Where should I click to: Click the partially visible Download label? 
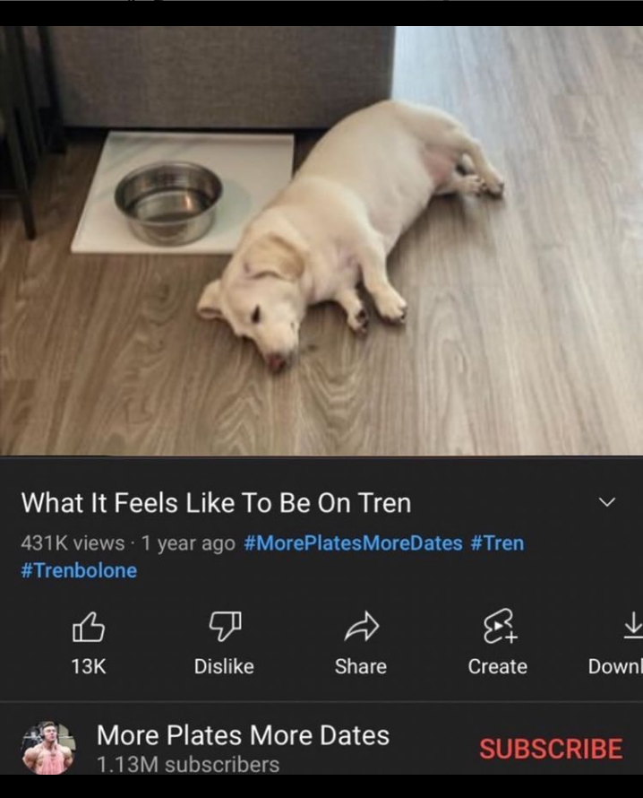point(615,666)
